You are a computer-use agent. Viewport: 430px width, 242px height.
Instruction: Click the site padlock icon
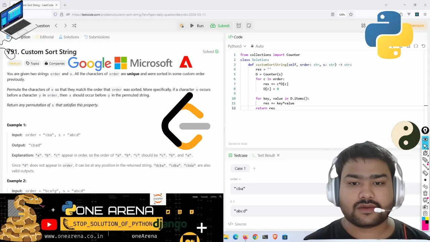(61, 14)
